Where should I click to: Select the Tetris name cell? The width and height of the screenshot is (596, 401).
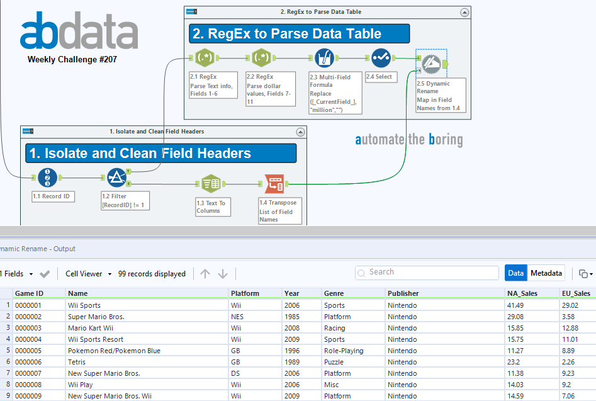tap(147, 362)
